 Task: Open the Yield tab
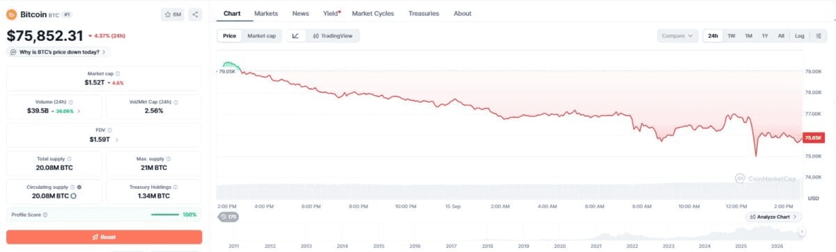(332, 13)
